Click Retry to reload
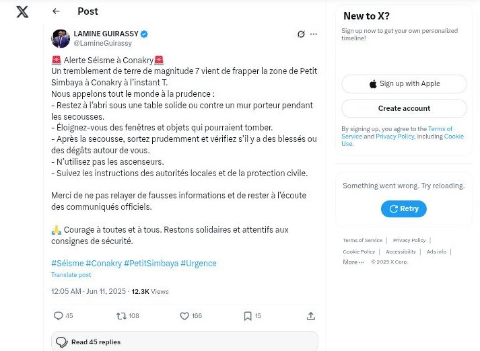Screen dimensions: 480x351 point(404,209)
